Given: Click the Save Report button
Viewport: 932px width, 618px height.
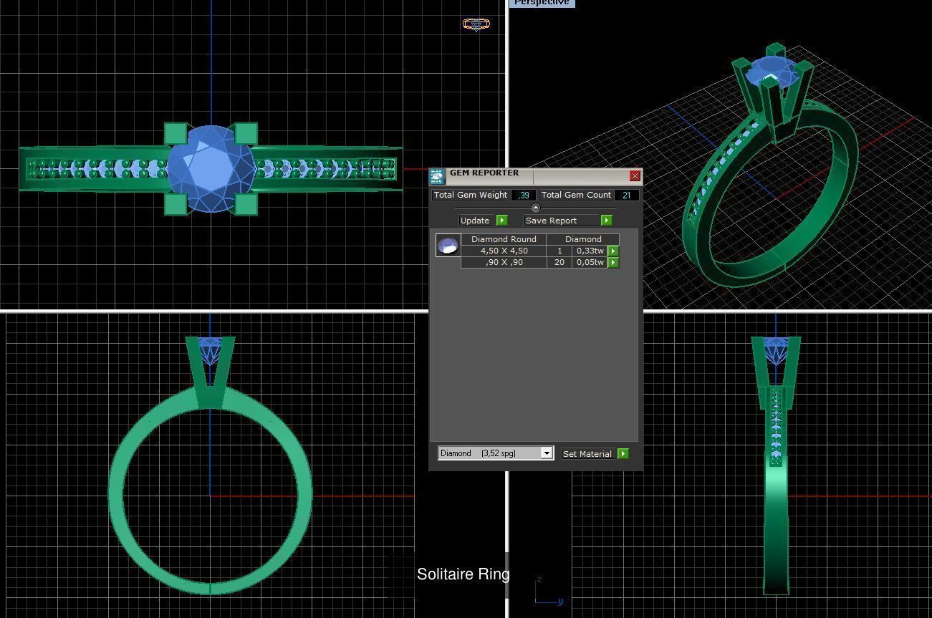Looking at the screenshot, I should coord(562,221).
